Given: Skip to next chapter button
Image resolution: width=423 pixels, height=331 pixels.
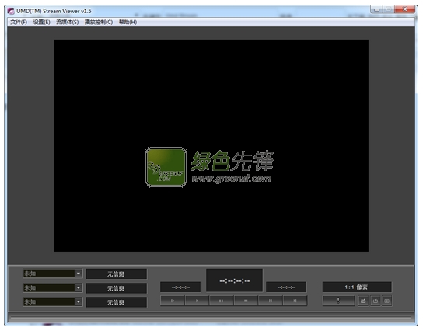Looking at the screenshot, I should (295, 301).
